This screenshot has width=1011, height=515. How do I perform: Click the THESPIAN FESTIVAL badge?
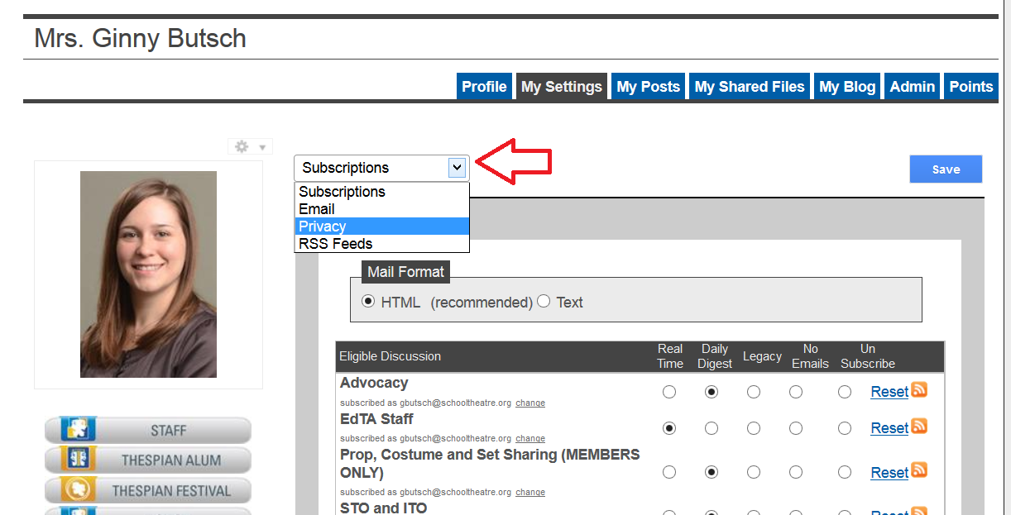[148, 490]
